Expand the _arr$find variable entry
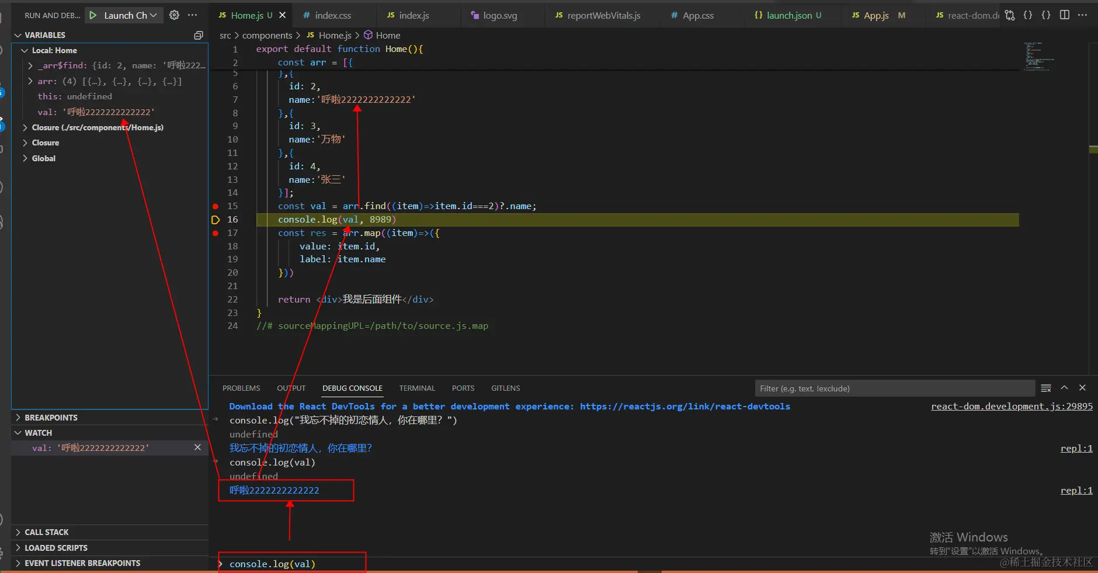This screenshot has width=1098, height=573. tap(30, 66)
